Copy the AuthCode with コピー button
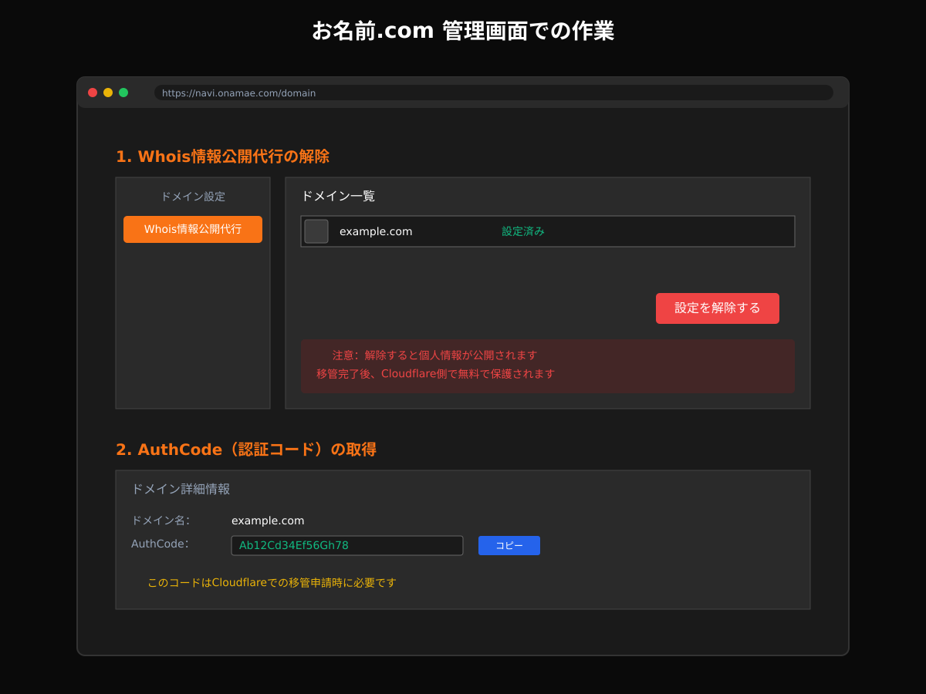The image size is (926, 694). point(509,545)
